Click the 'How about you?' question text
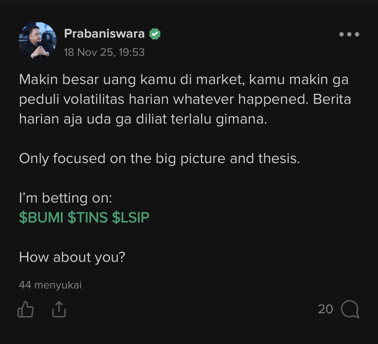Viewport: 378px width, 344px height. (72, 257)
